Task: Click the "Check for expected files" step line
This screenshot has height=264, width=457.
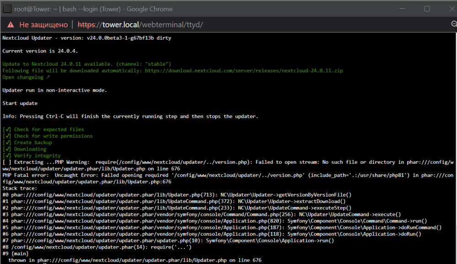Action: pos(43,129)
